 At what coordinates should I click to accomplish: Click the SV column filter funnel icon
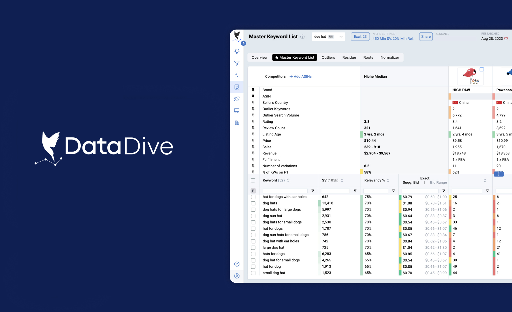pos(355,191)
